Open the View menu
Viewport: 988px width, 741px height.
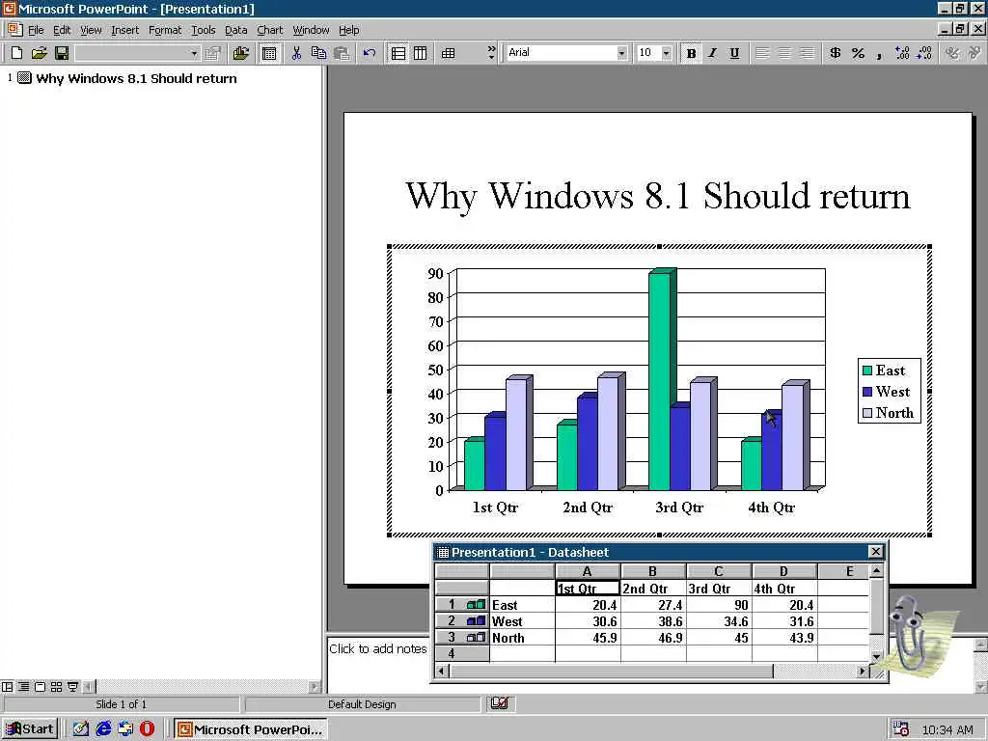click(91, 30)
